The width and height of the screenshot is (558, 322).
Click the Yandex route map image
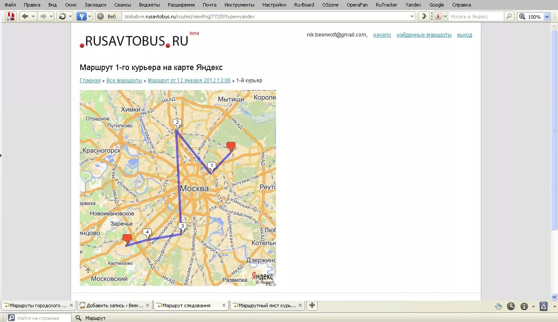[x=178, y=188]
